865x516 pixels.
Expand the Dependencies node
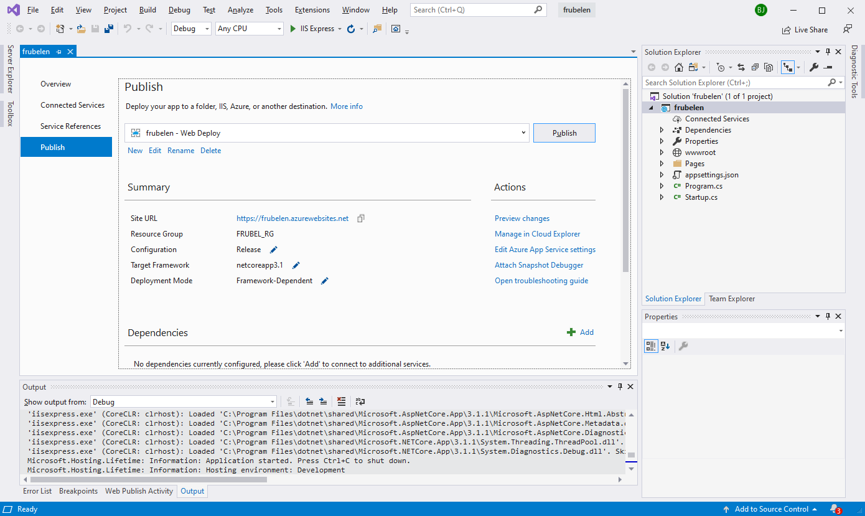(x=662, y=130)
